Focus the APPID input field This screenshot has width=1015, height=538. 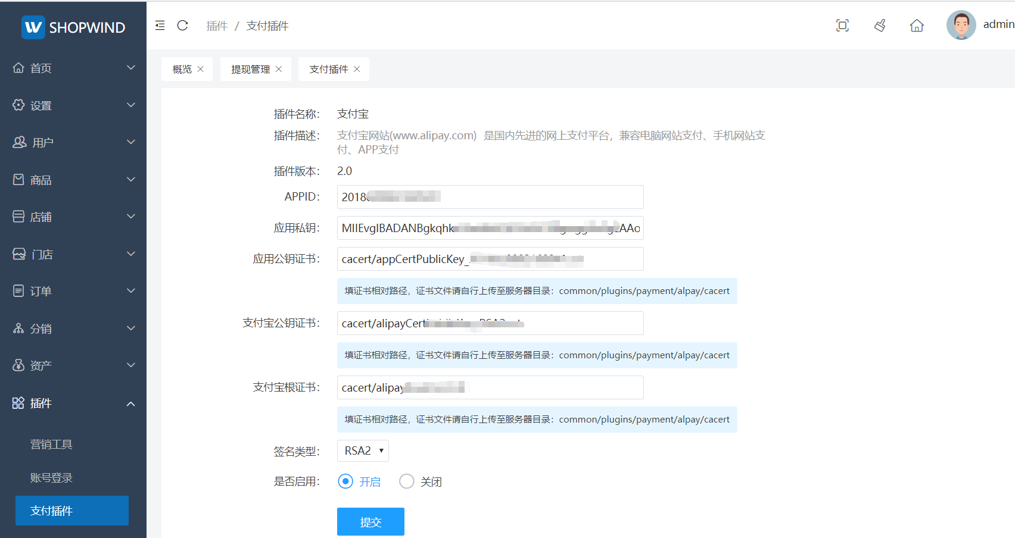tap(490, 197)
